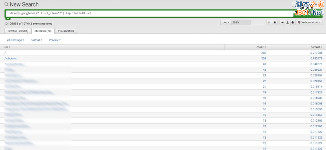Open the Job dropdown menu
Screen dimensions: 326x150
226,22
